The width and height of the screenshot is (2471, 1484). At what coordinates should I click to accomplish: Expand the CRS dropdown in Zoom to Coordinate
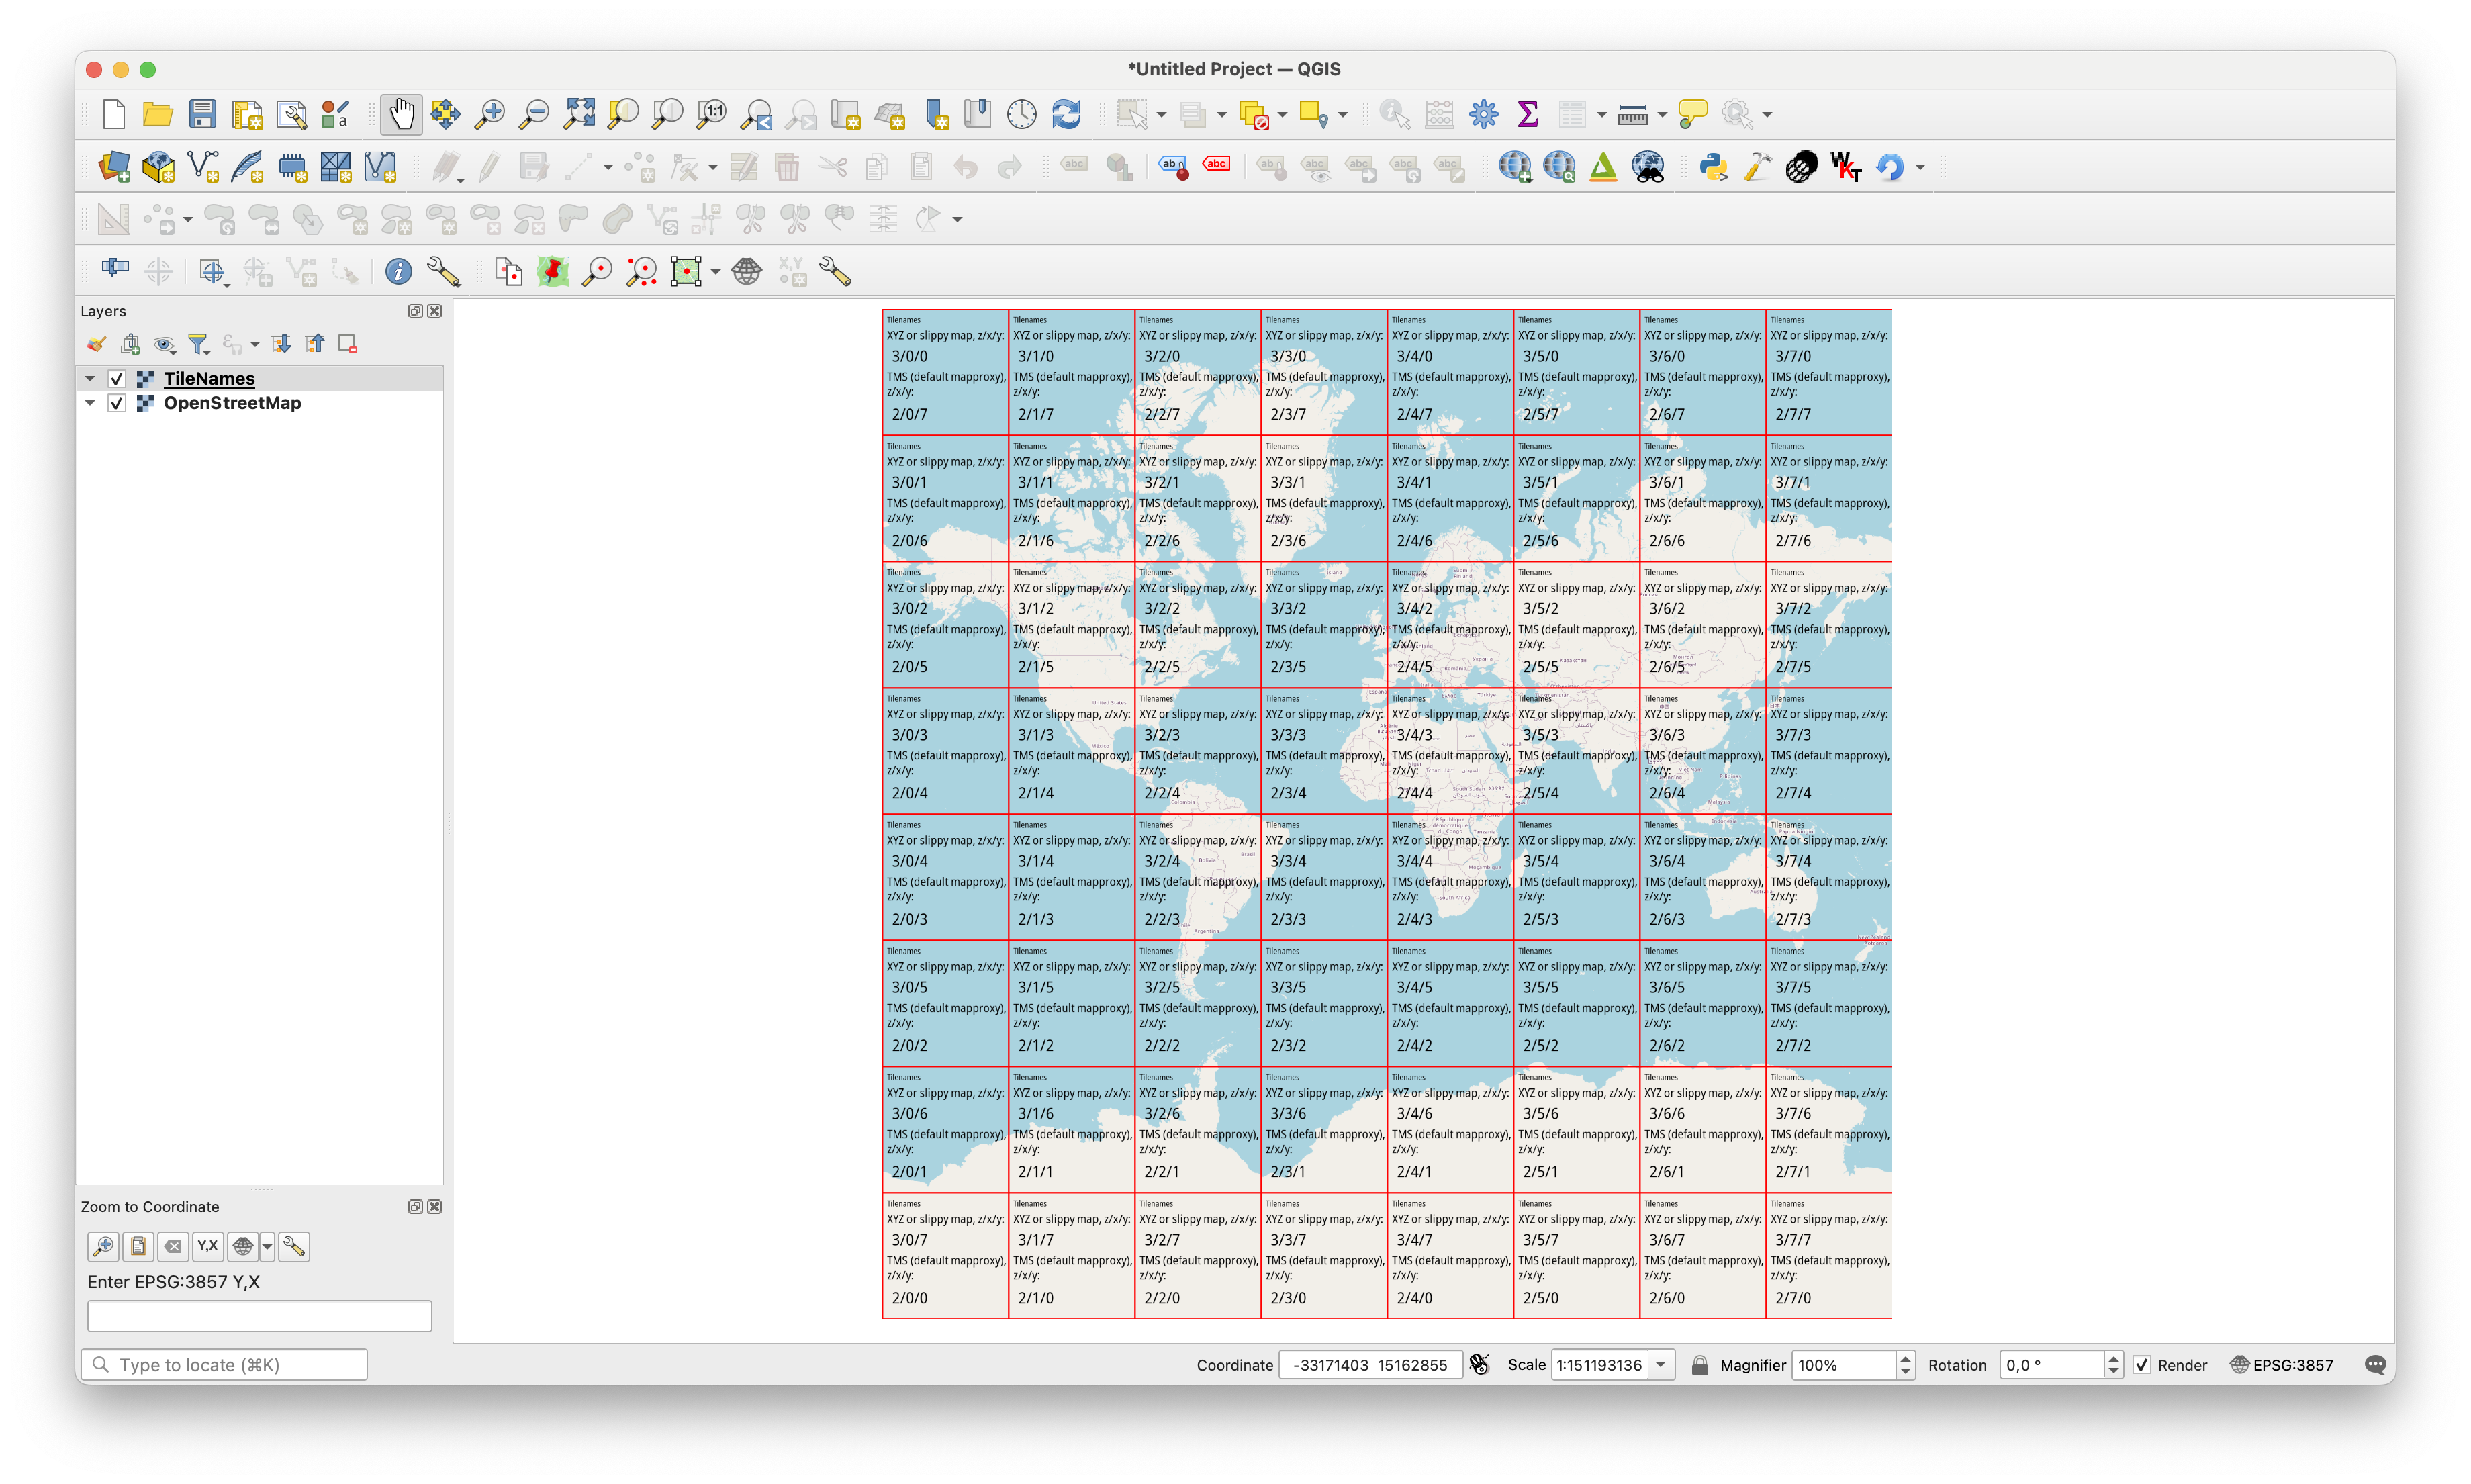[267, 1246]
